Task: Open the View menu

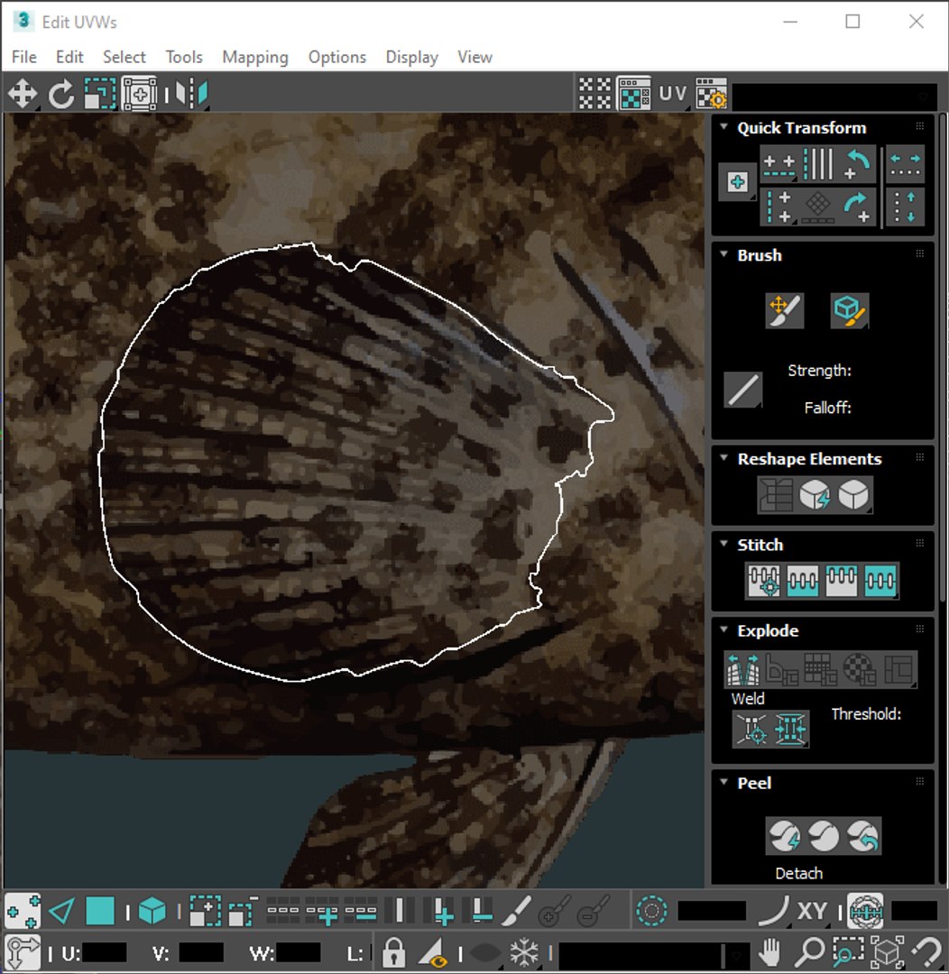Action: pyautogui.click(x=474, y=57)
